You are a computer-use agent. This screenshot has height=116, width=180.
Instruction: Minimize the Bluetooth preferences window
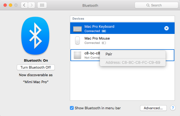[x=11, y=5]
